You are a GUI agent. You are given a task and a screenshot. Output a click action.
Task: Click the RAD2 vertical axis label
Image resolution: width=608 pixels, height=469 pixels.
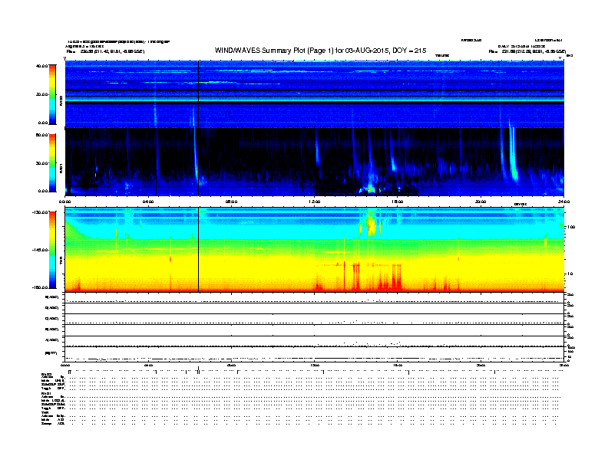click(x=61, y=100)
